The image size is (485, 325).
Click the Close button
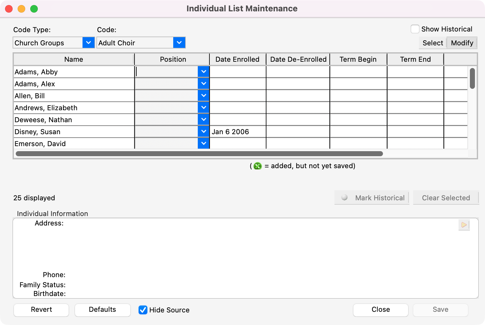click(x=380, y=310)
